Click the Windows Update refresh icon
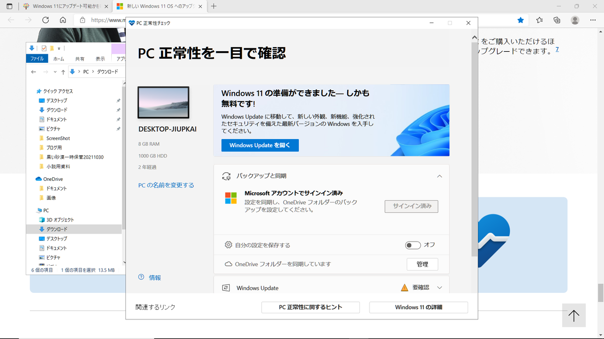 [x=226, y=288]
